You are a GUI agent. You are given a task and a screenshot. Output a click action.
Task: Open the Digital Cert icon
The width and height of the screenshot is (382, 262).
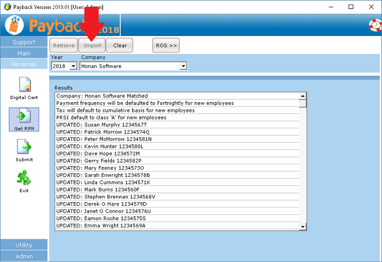[24, 85]
